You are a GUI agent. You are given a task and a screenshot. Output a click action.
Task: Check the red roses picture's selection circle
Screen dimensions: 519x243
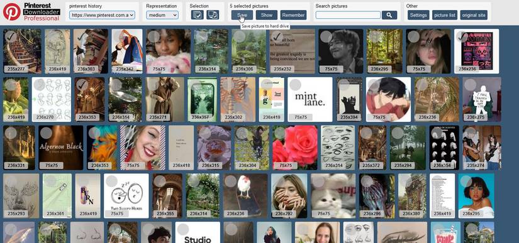280,133
